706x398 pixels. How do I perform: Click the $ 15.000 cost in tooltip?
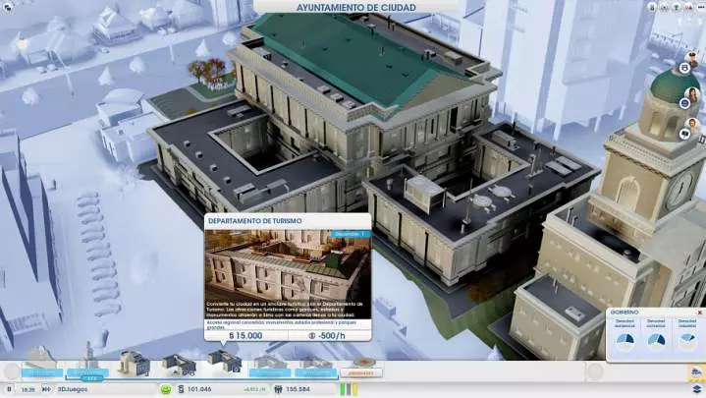pos(245,335)
